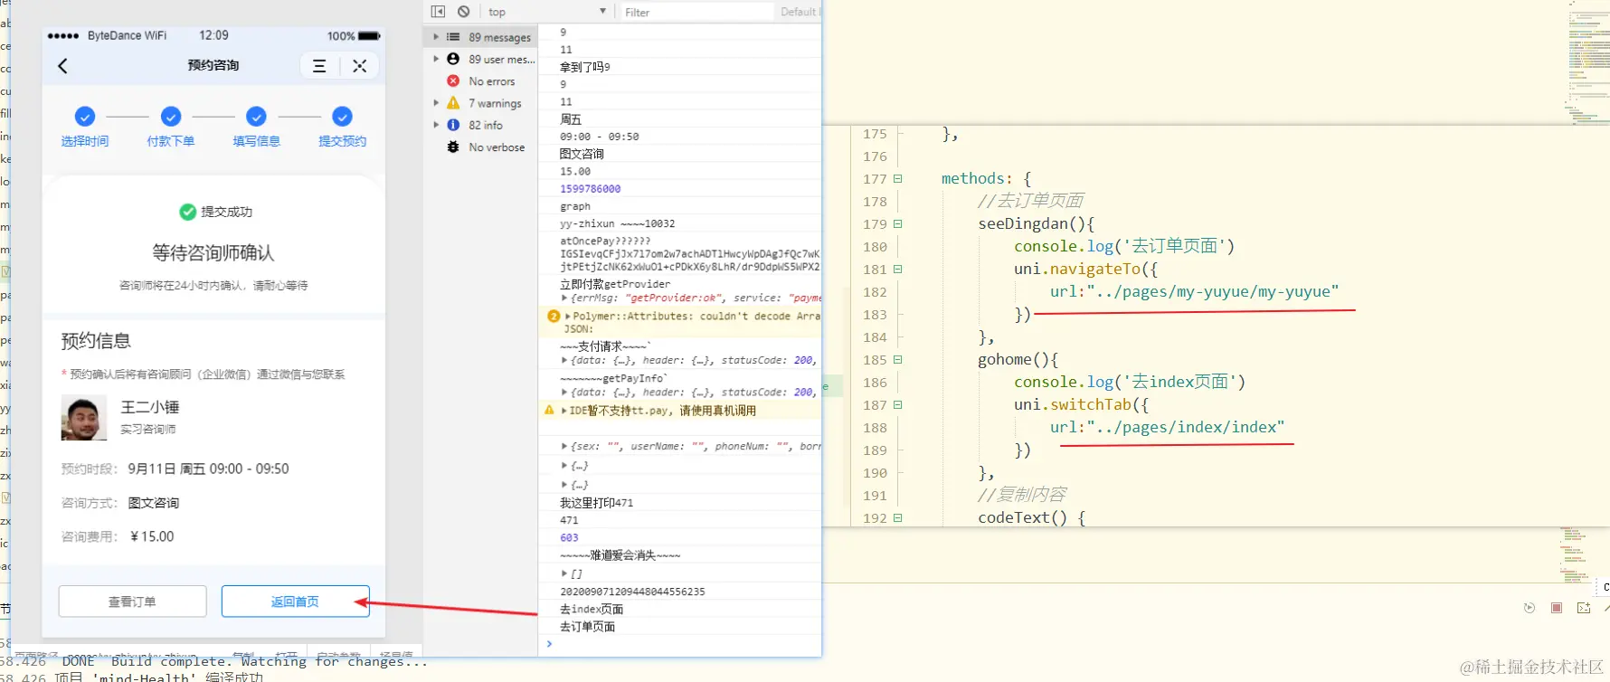This screenshot has width=1610, height=682.
Task: Collapse uni.navigateTo fold at line 181
Action: click(898, 270)
